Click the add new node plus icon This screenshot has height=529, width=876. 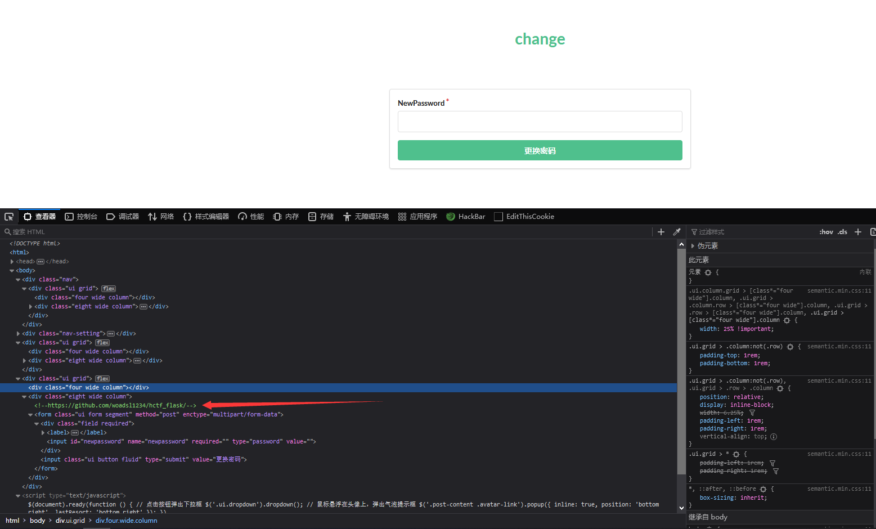(661, 232)
